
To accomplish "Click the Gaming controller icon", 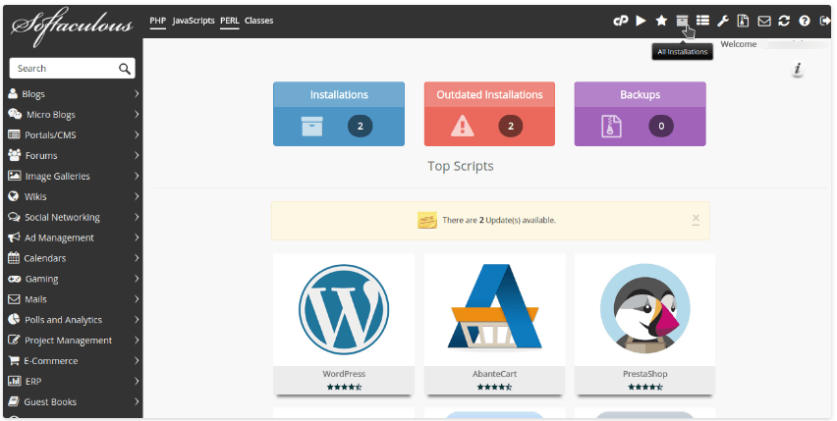I will click(15, 278).
